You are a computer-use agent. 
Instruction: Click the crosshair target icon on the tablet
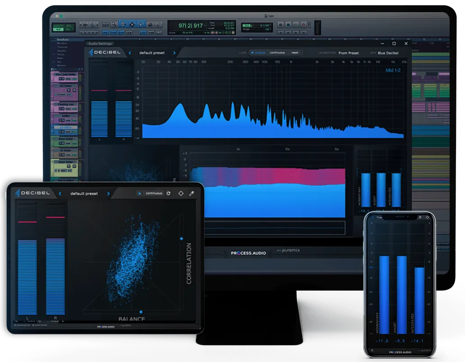tap(181, 193)
